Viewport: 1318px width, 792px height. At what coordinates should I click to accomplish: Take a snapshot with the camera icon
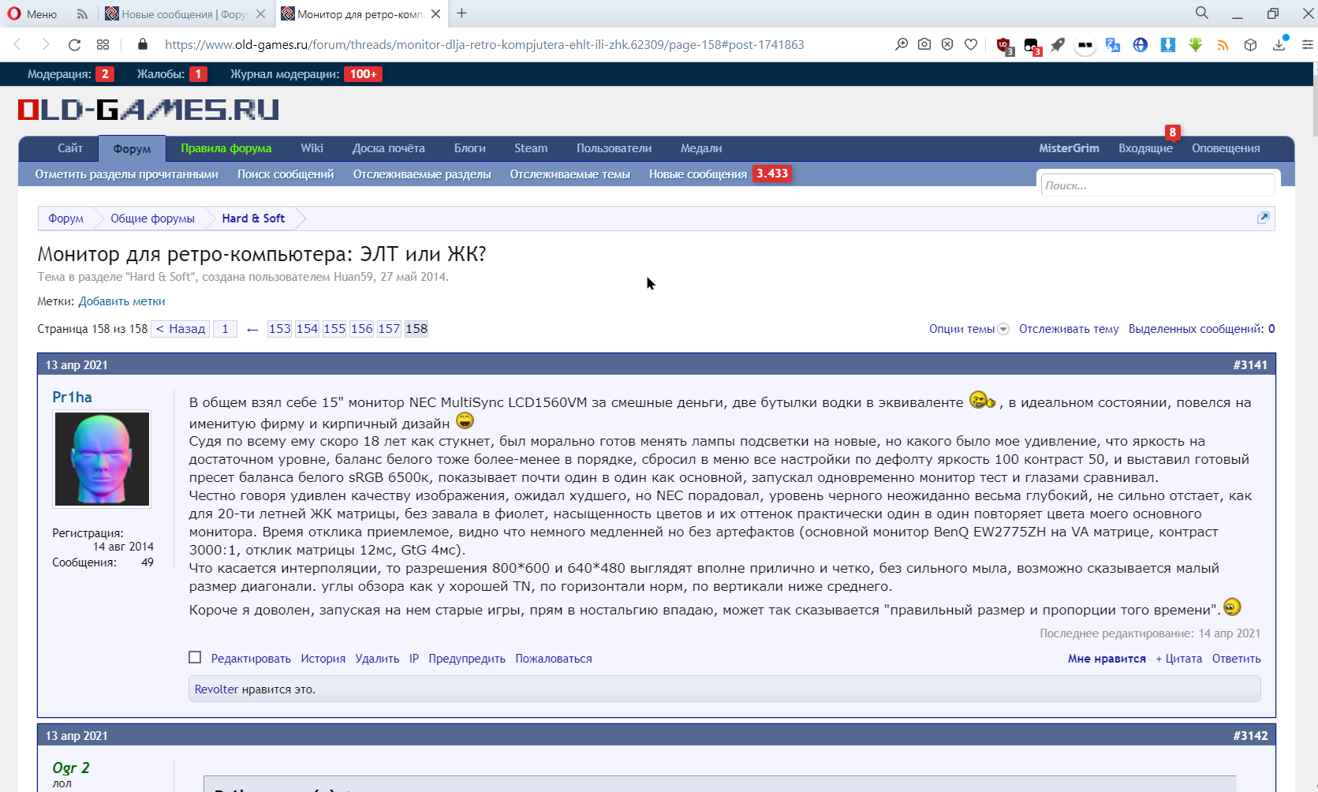[x=924, y=45]
